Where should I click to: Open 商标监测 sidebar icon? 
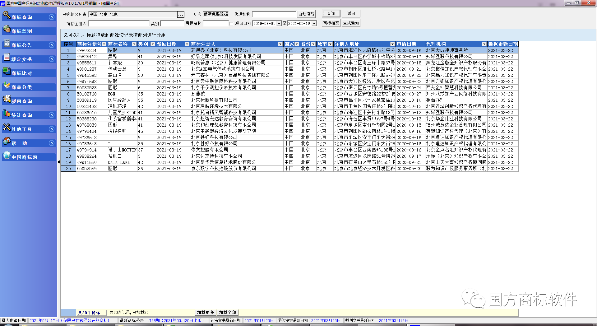pyautogui.click(x=7, y=29)
